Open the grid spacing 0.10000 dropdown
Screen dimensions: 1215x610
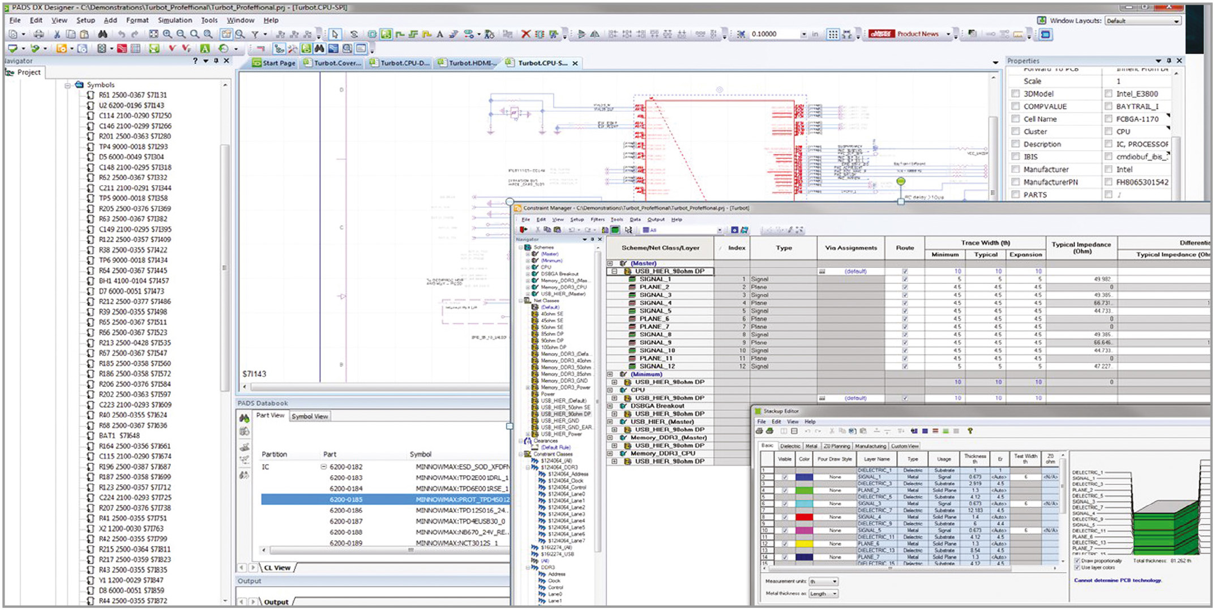tap(803, 35)
